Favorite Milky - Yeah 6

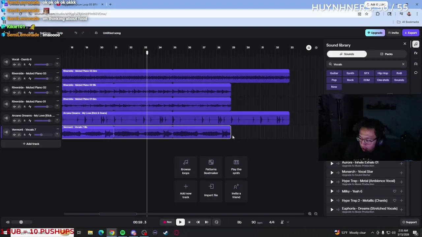click(x=394, y=191)
